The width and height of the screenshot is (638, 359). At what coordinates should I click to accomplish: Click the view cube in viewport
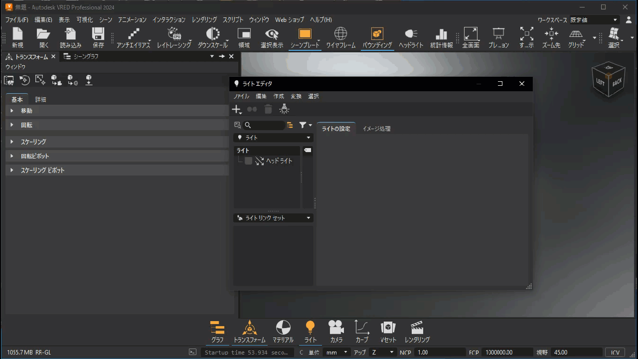pos(608,80)
